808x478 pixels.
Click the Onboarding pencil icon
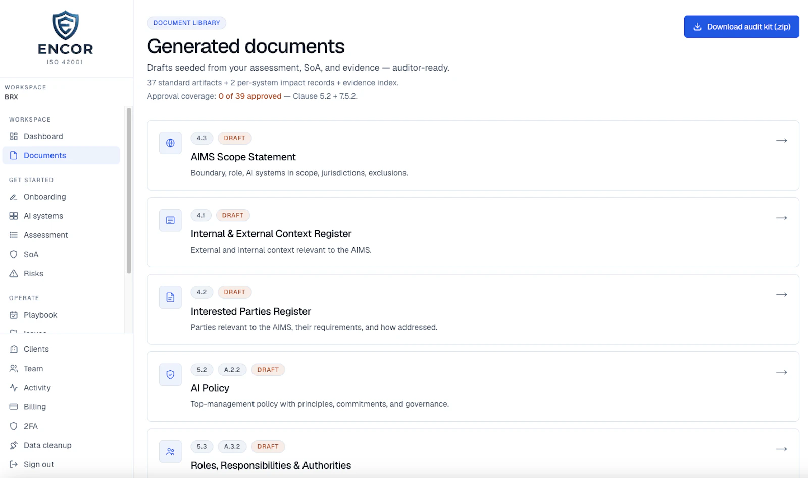14,197
